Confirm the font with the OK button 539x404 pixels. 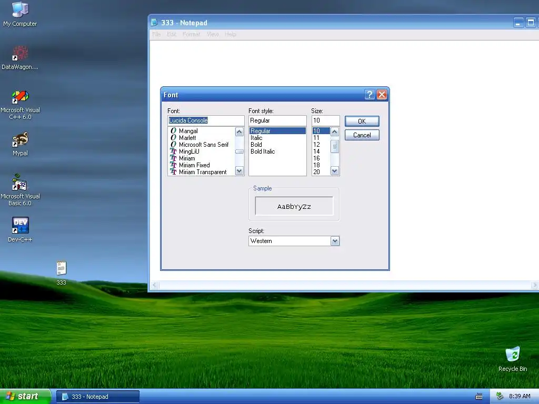(362, 122)
